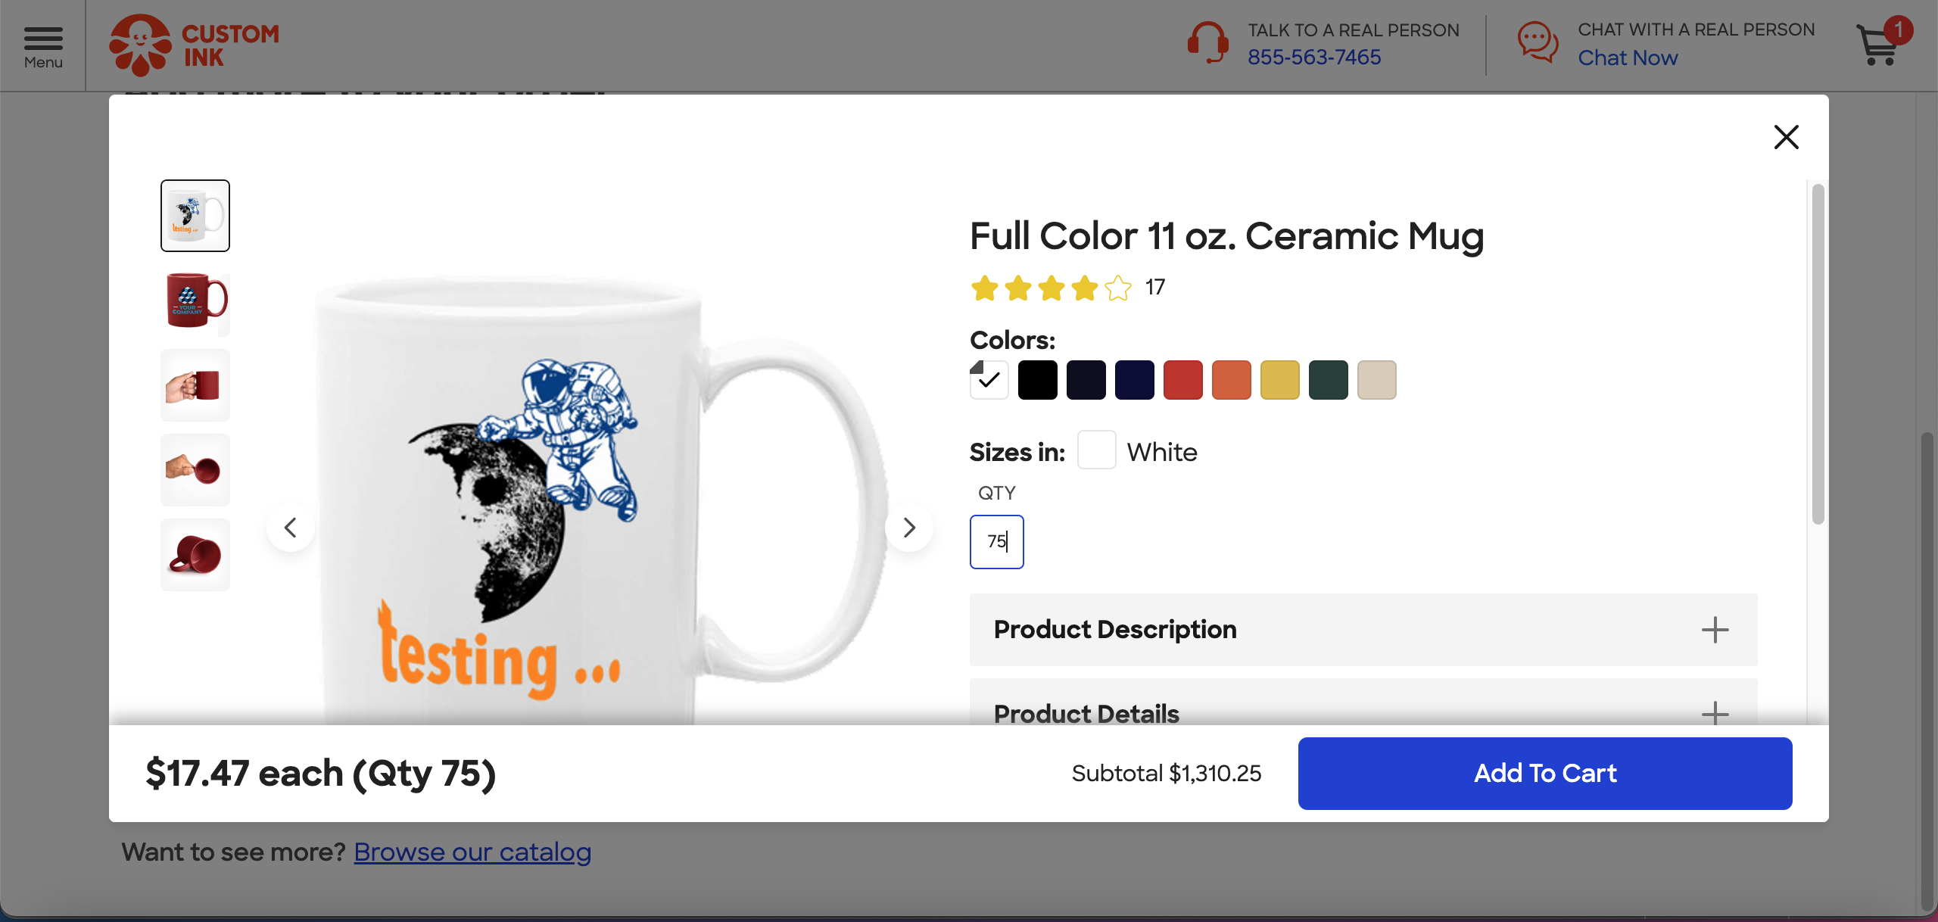Click the chat bubbles icon
The image size is (1938, 922).
point(1538,42)
